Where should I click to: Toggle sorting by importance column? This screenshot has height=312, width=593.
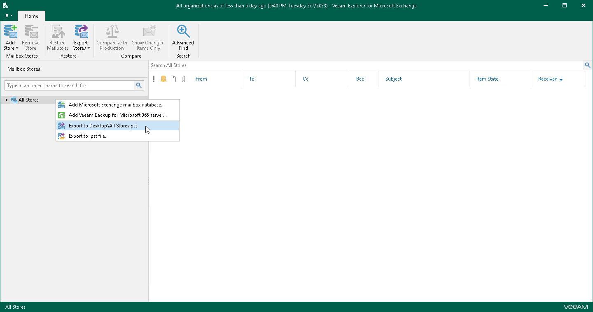154,79
